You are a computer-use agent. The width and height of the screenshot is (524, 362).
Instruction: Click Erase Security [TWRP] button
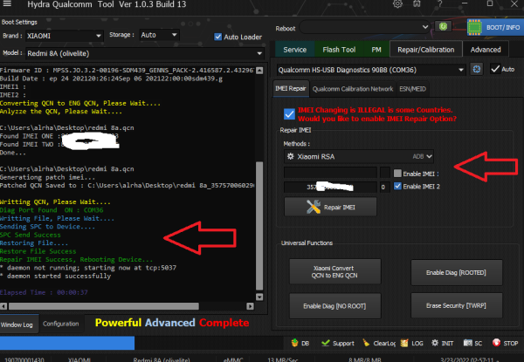(x=456, y=305)
